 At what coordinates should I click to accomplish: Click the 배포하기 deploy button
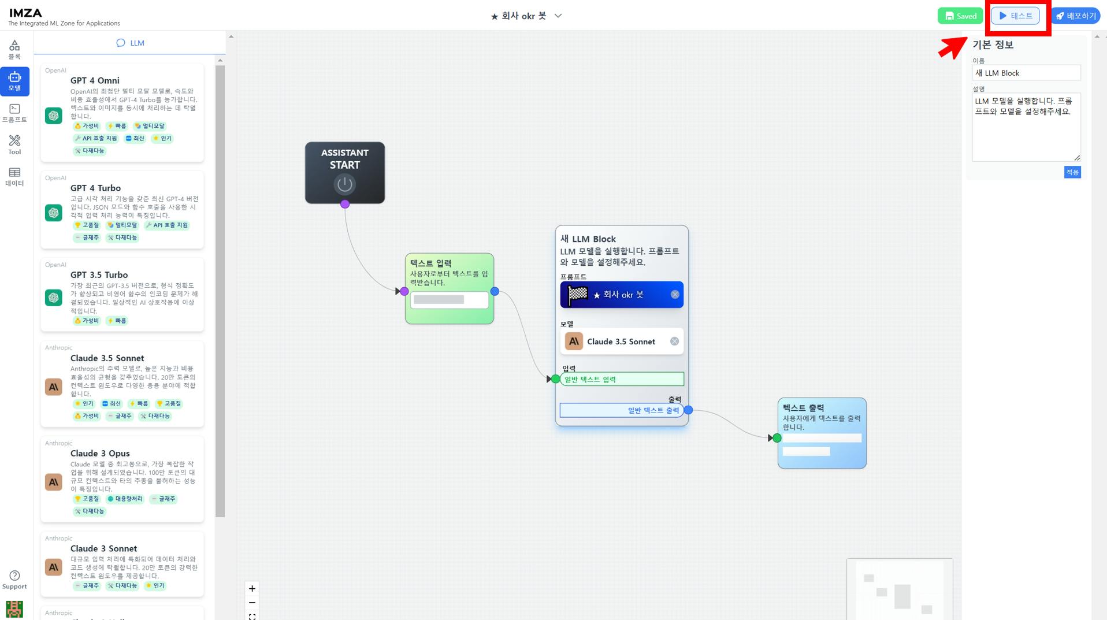[x=1076, y=16]
